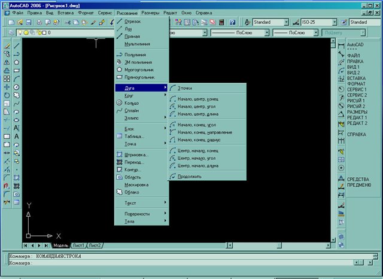Select the Line tool in Draw toolbar
Image resolution: width=383 pixels, height=279 pixels.
17,45
